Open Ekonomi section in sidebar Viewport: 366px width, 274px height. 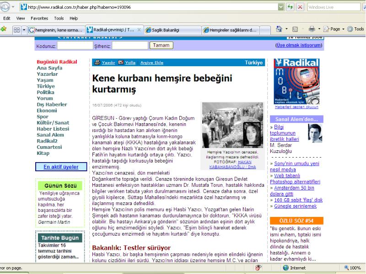pyautogui.click(x=47, y=111)
